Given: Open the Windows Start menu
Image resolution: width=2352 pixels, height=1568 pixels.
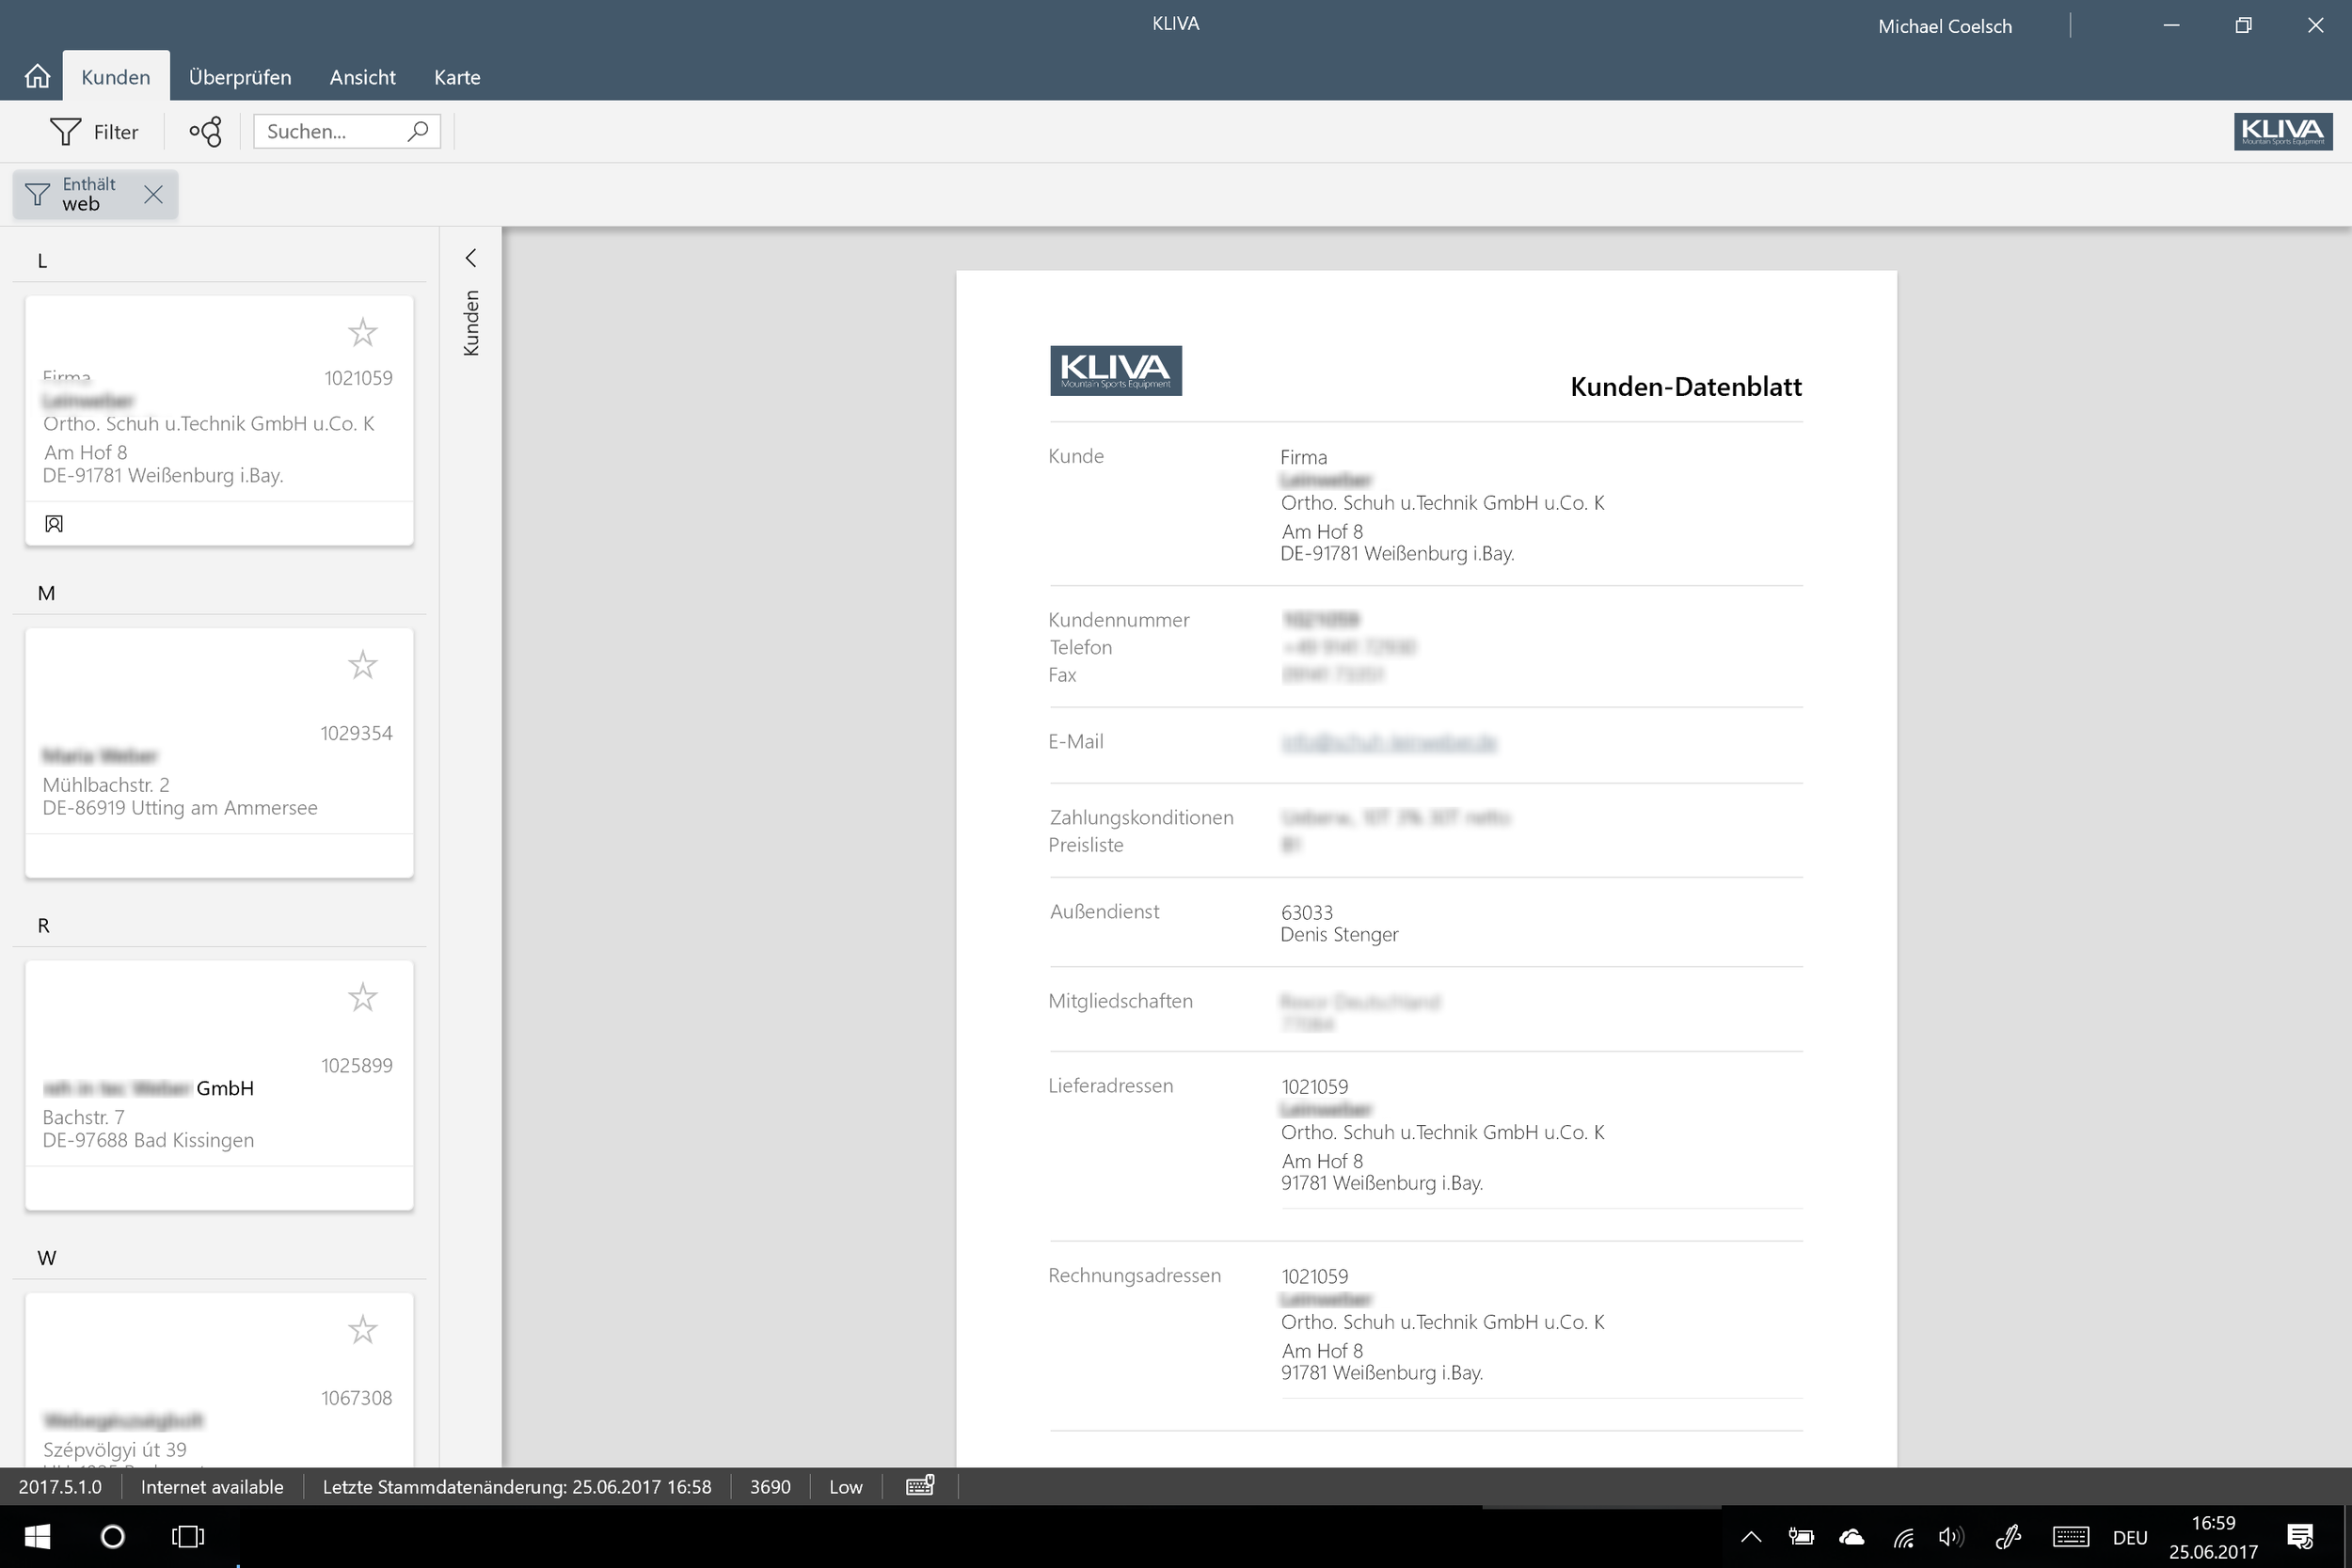Looking at the screenshot, I should click(37, 1536).
